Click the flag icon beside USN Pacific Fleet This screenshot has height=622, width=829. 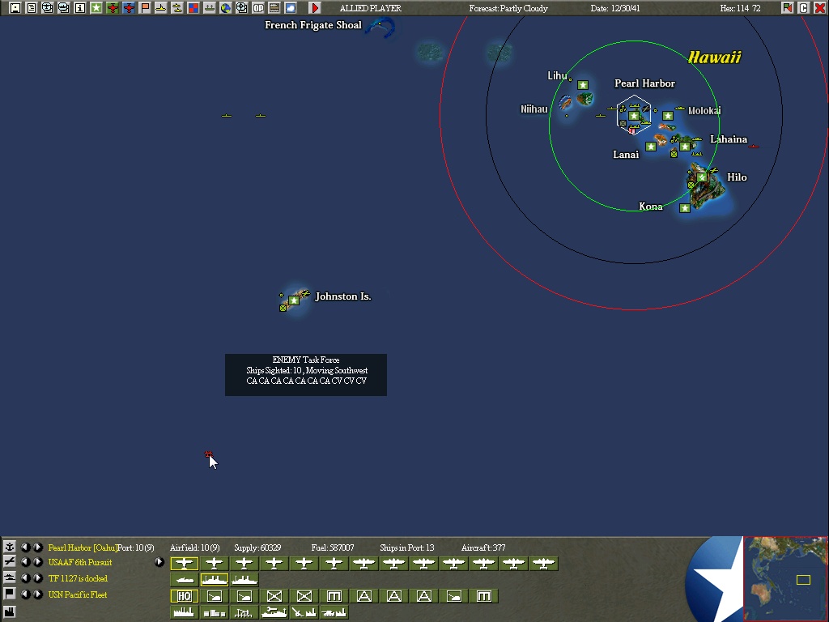[x=9, y=594]
